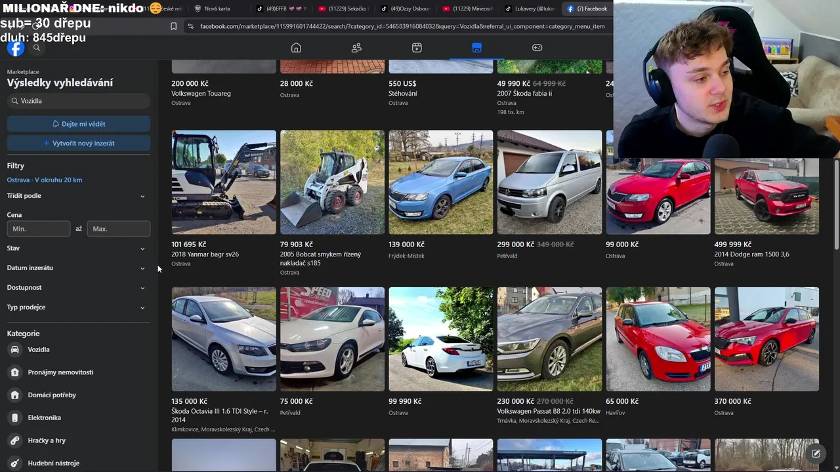The width and height of the screenshot is (840, 472).
Task: Click the Škoda Octavia III 1.6 TDI title
Action: 220,415
